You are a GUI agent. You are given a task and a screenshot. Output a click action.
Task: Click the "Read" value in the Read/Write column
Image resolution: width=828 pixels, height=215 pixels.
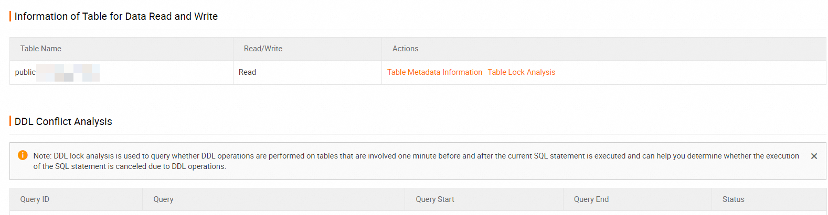tap(247, 72)
